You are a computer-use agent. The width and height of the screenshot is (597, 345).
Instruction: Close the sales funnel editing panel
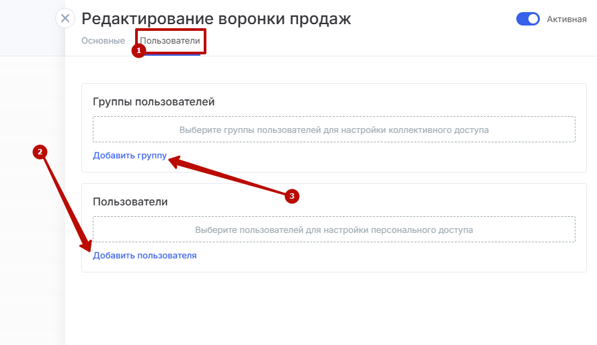tap(65, 19)
